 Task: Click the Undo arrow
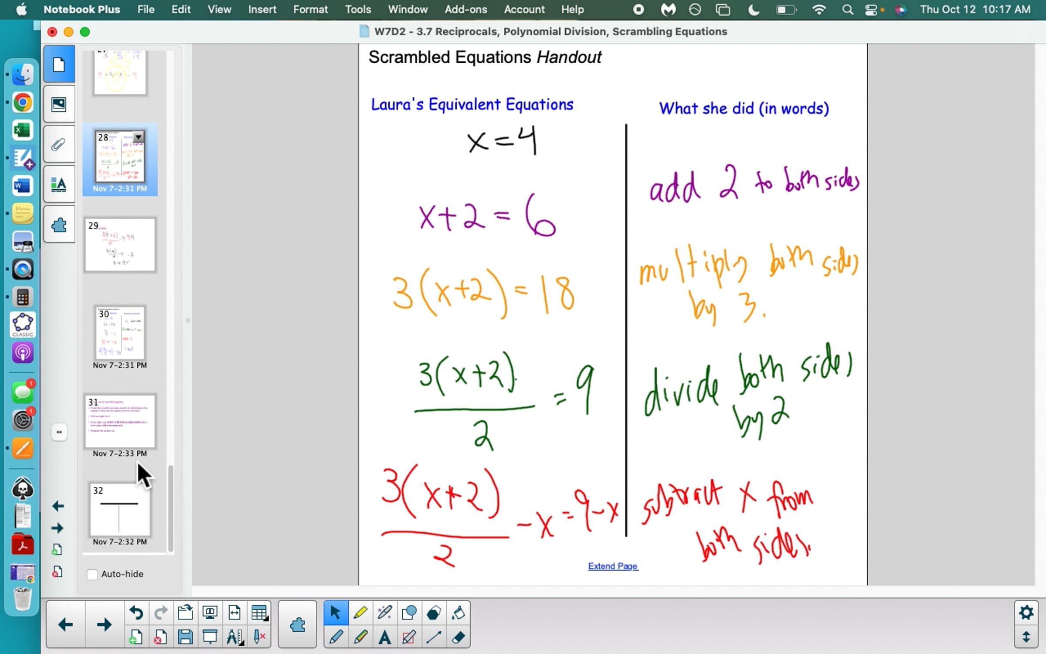[136, 613]
